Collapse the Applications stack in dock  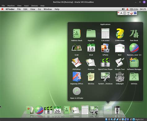[x=108, y=110]
